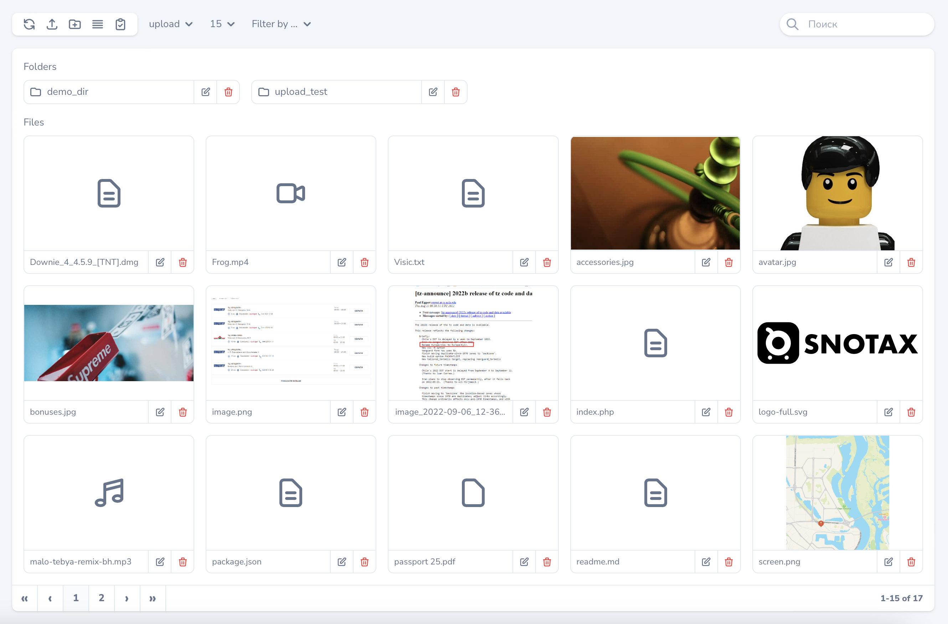Click the clipboard check icon

(120, 24)
